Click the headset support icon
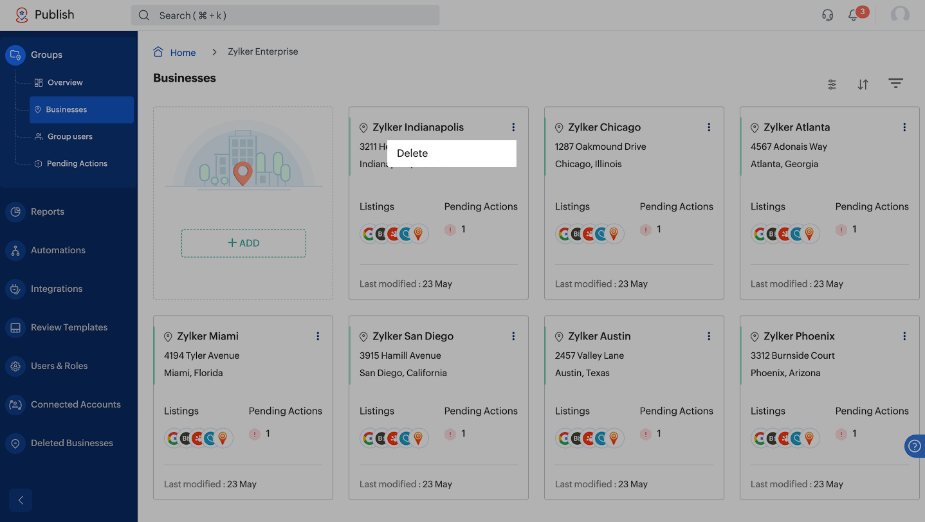 pos(828,15)
